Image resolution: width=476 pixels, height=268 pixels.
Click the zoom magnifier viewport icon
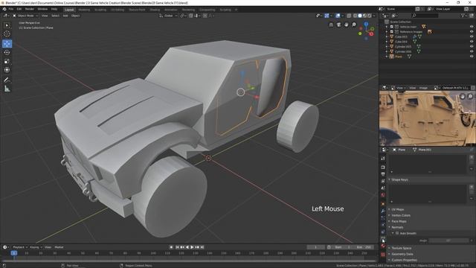point(354,25)
